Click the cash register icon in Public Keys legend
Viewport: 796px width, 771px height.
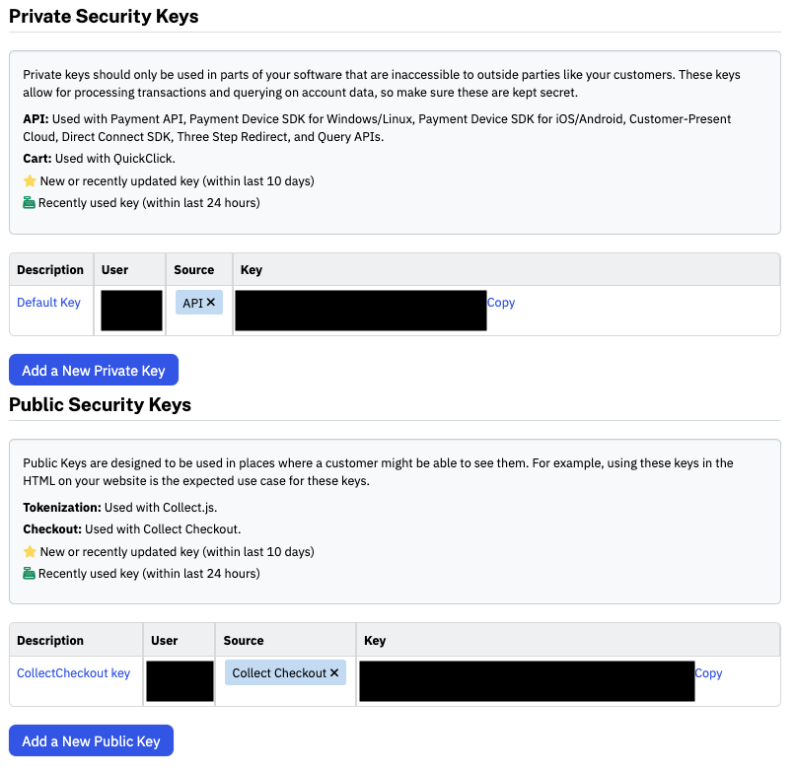point(29,573)
